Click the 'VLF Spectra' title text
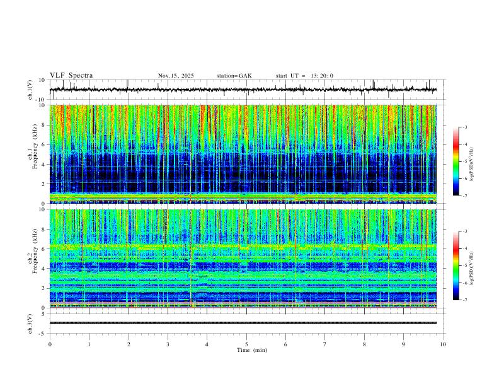This screenshot has width=499, height=386. click(71, 76)
